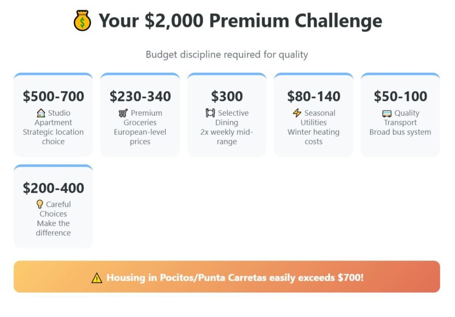Click the light bulb Careful Choices icon
This screenshot has width=455, height=317.
(x=40, y=204)
